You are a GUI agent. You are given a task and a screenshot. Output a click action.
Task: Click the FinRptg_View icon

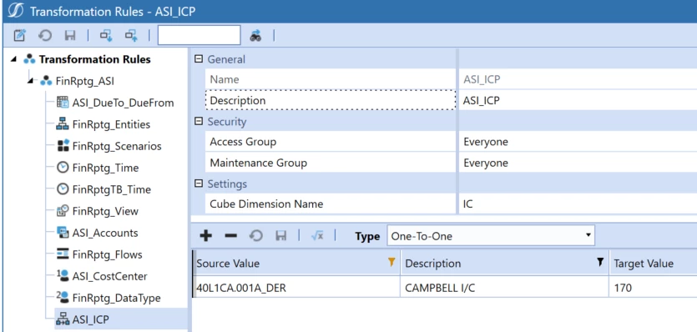click(x=63, y=211)
